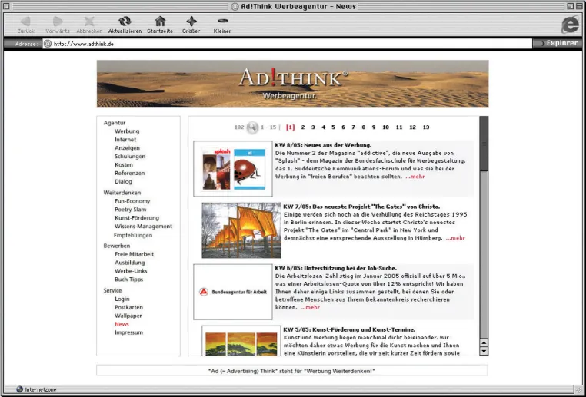Click the Internetzone globe icon
The image size is (586, 397).
19,389
